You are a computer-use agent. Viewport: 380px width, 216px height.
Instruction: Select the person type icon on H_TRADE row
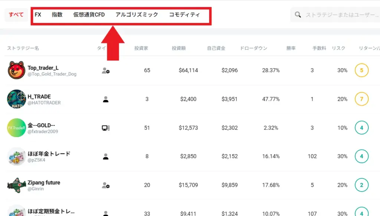pos(106,99)
